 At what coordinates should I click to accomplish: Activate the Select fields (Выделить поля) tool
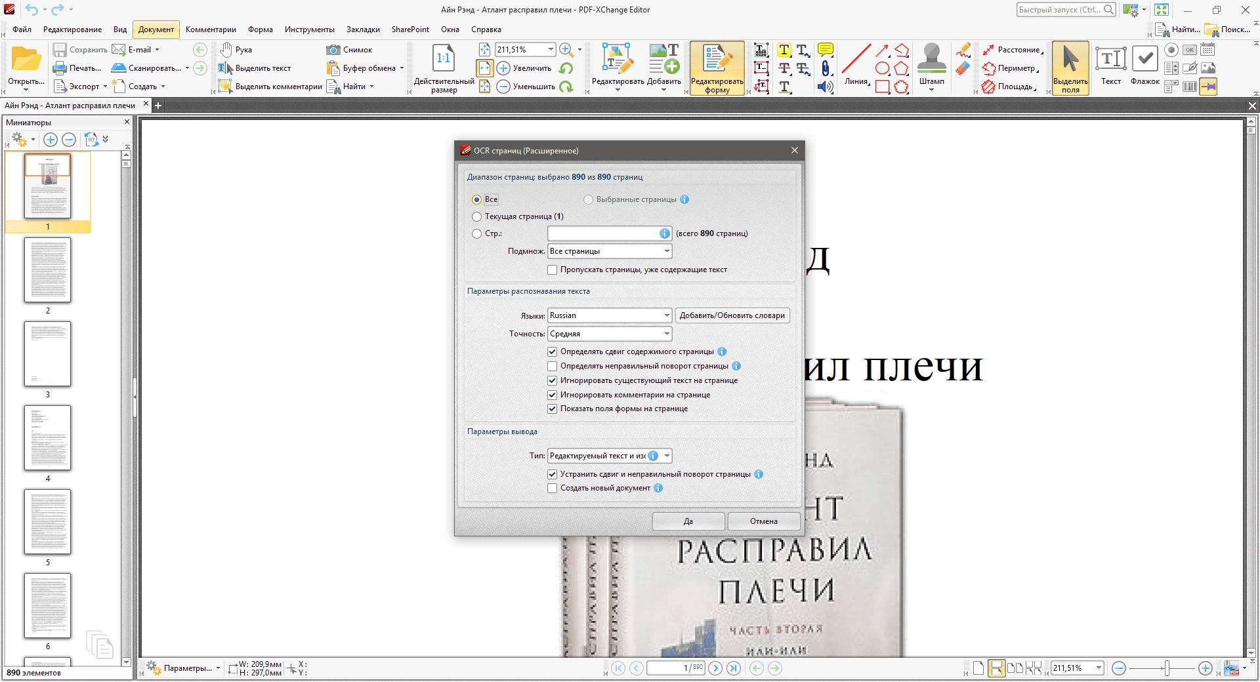1070,68
